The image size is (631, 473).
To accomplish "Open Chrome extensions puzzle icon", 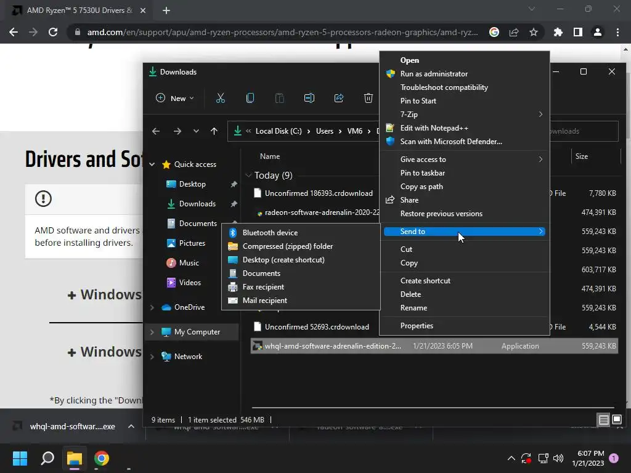I will (x=558, y=32).
